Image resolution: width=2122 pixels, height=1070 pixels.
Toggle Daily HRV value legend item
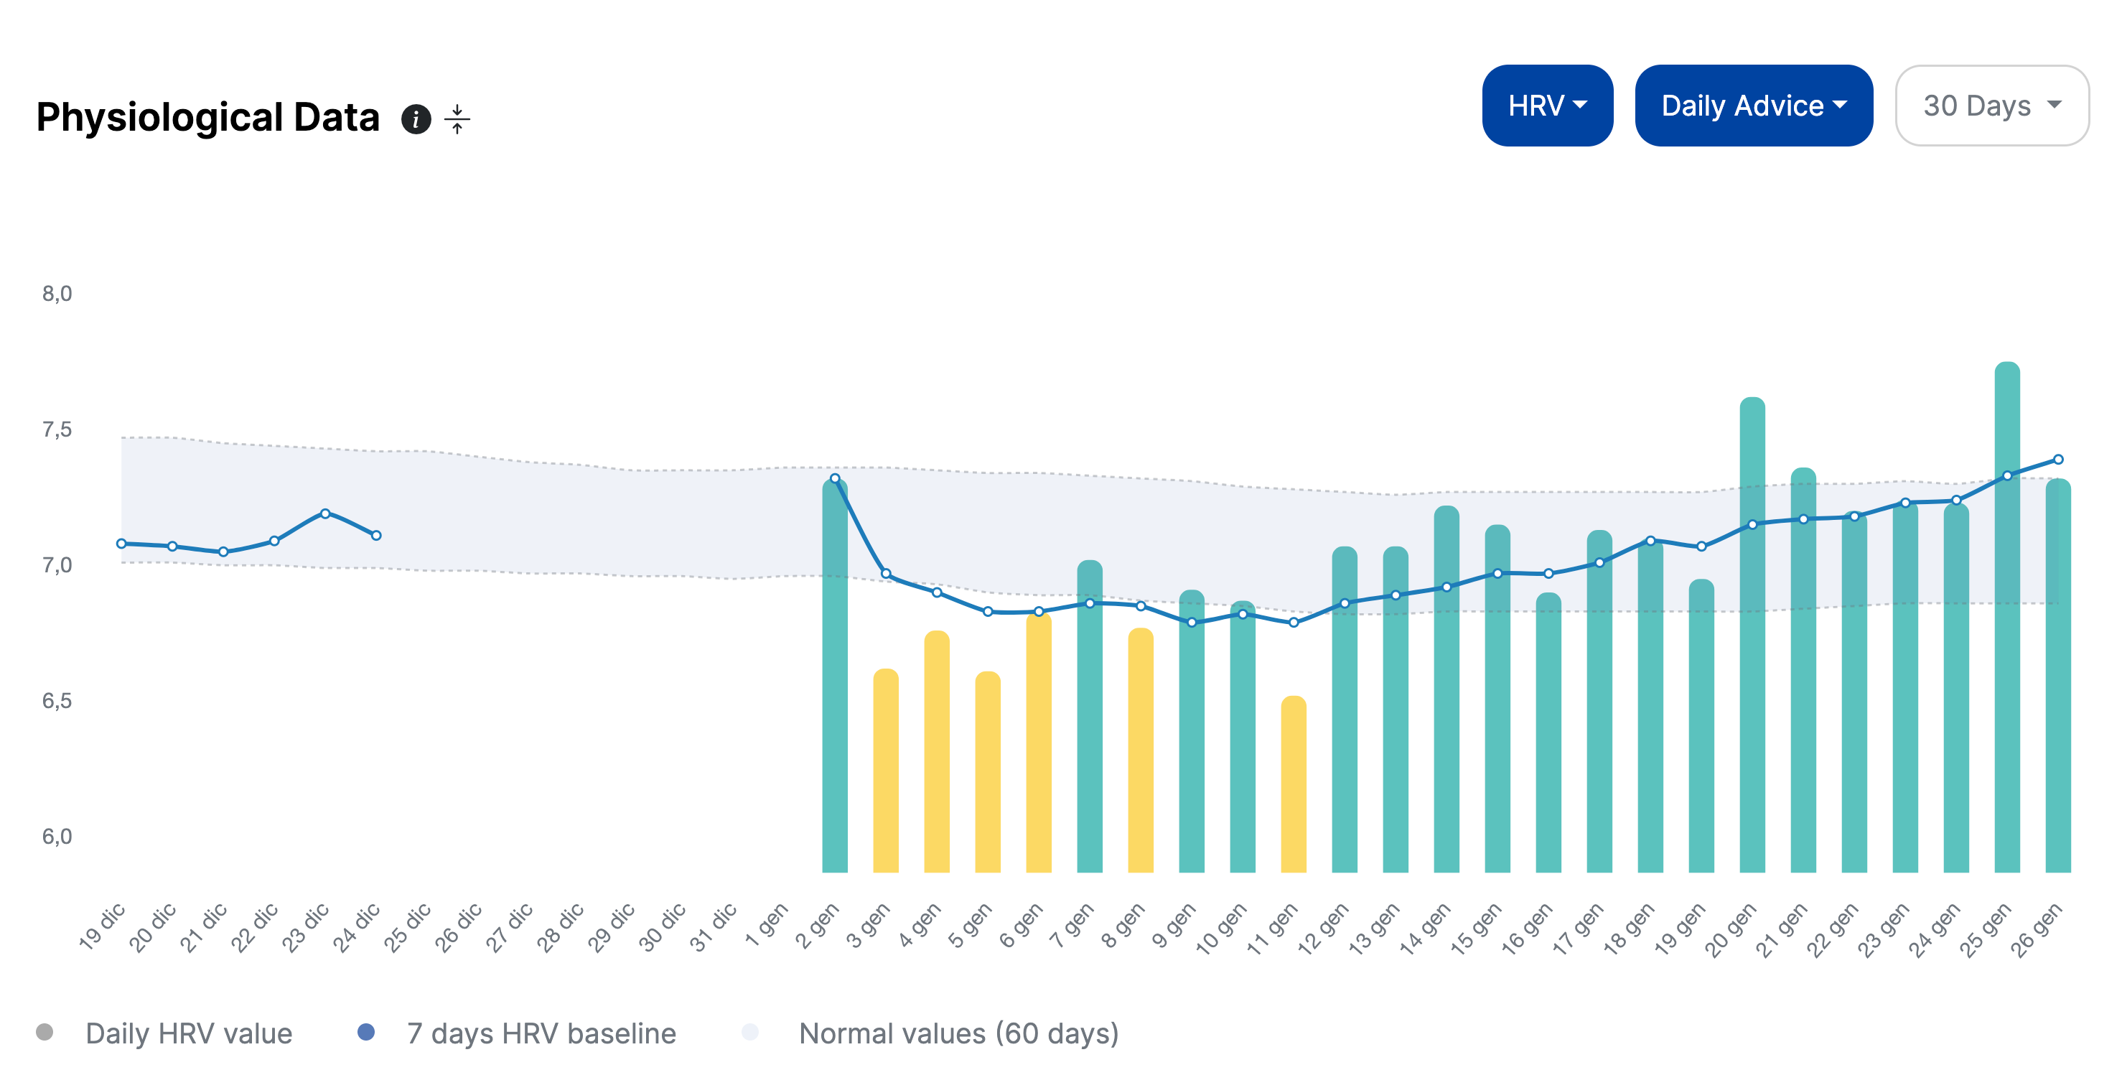[189, 1033]
